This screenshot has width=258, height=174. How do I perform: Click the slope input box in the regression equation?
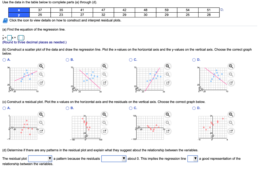point(9,37)
